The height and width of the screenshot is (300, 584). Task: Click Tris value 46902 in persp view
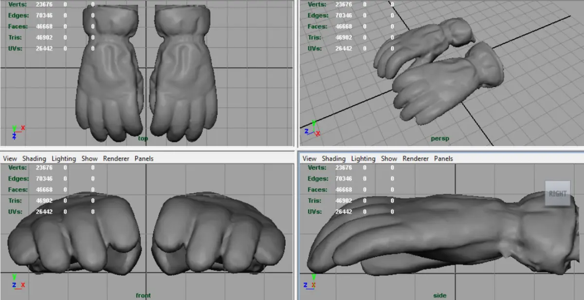(344, 37)
